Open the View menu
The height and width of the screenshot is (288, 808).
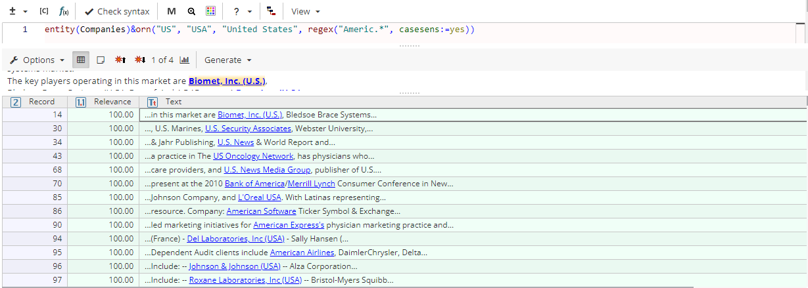tap(305, 11)
